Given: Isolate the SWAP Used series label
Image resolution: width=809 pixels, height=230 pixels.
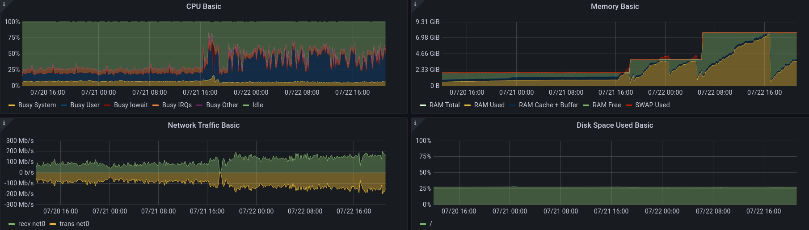Looking at the screenshot, I should tap(652, 105).
